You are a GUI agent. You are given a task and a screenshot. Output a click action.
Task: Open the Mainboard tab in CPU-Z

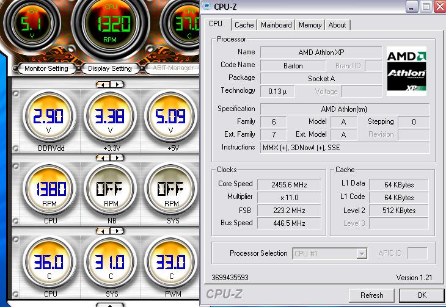click(276, 25)
